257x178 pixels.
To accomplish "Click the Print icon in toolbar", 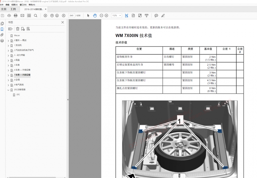I will 15,15.
